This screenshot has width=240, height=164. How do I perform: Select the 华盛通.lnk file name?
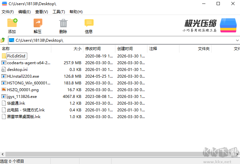pyautogui.click(x=16, y=103)
